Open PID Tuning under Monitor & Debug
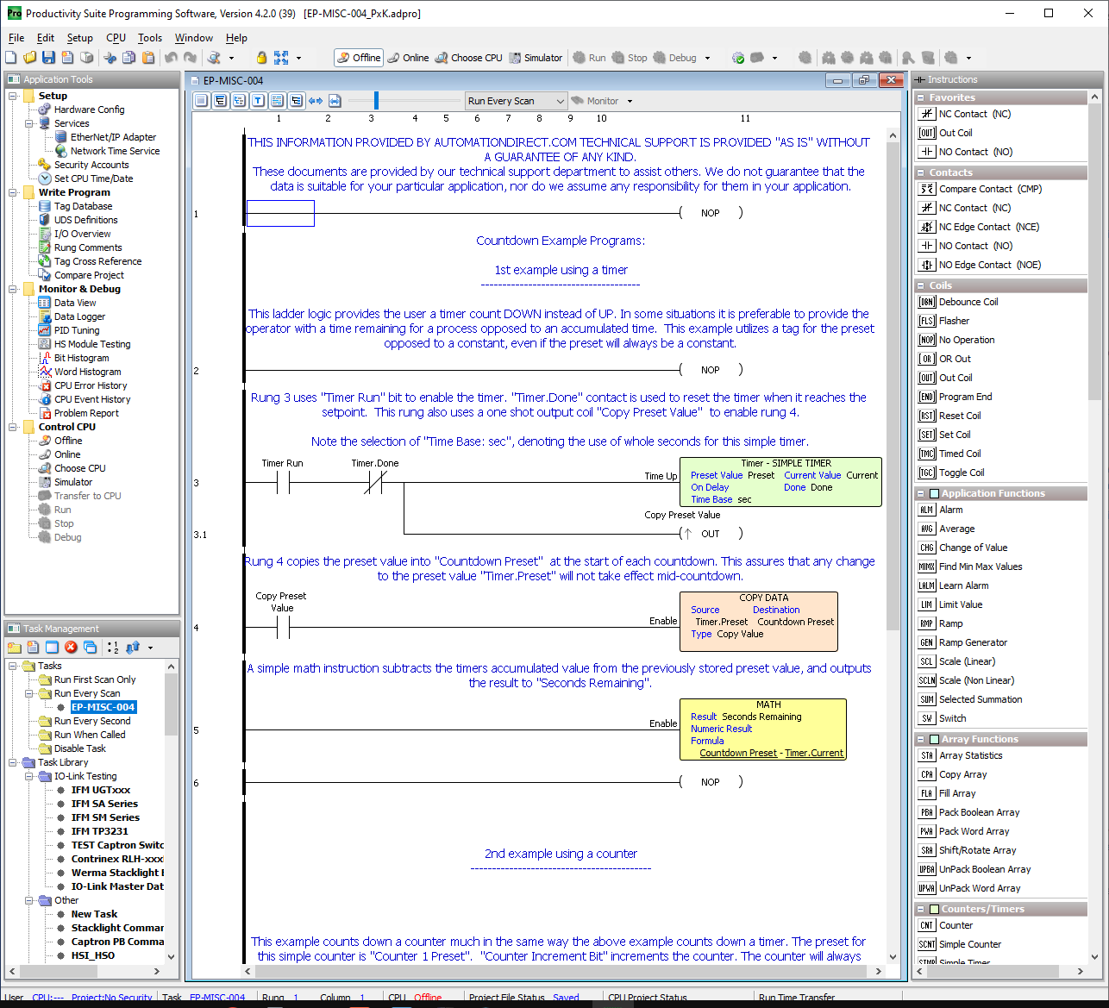 77,330
